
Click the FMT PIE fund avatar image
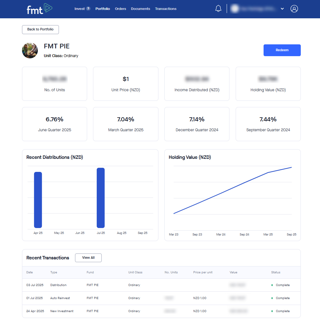[x=30, y=50]
